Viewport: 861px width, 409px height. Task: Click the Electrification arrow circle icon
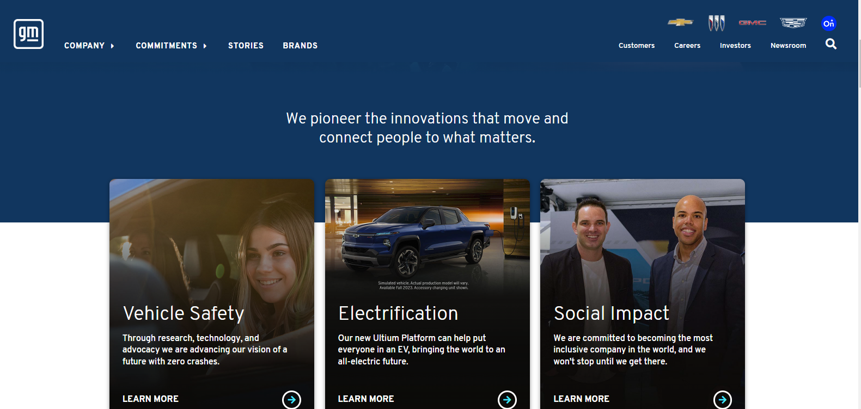point(507,400)
